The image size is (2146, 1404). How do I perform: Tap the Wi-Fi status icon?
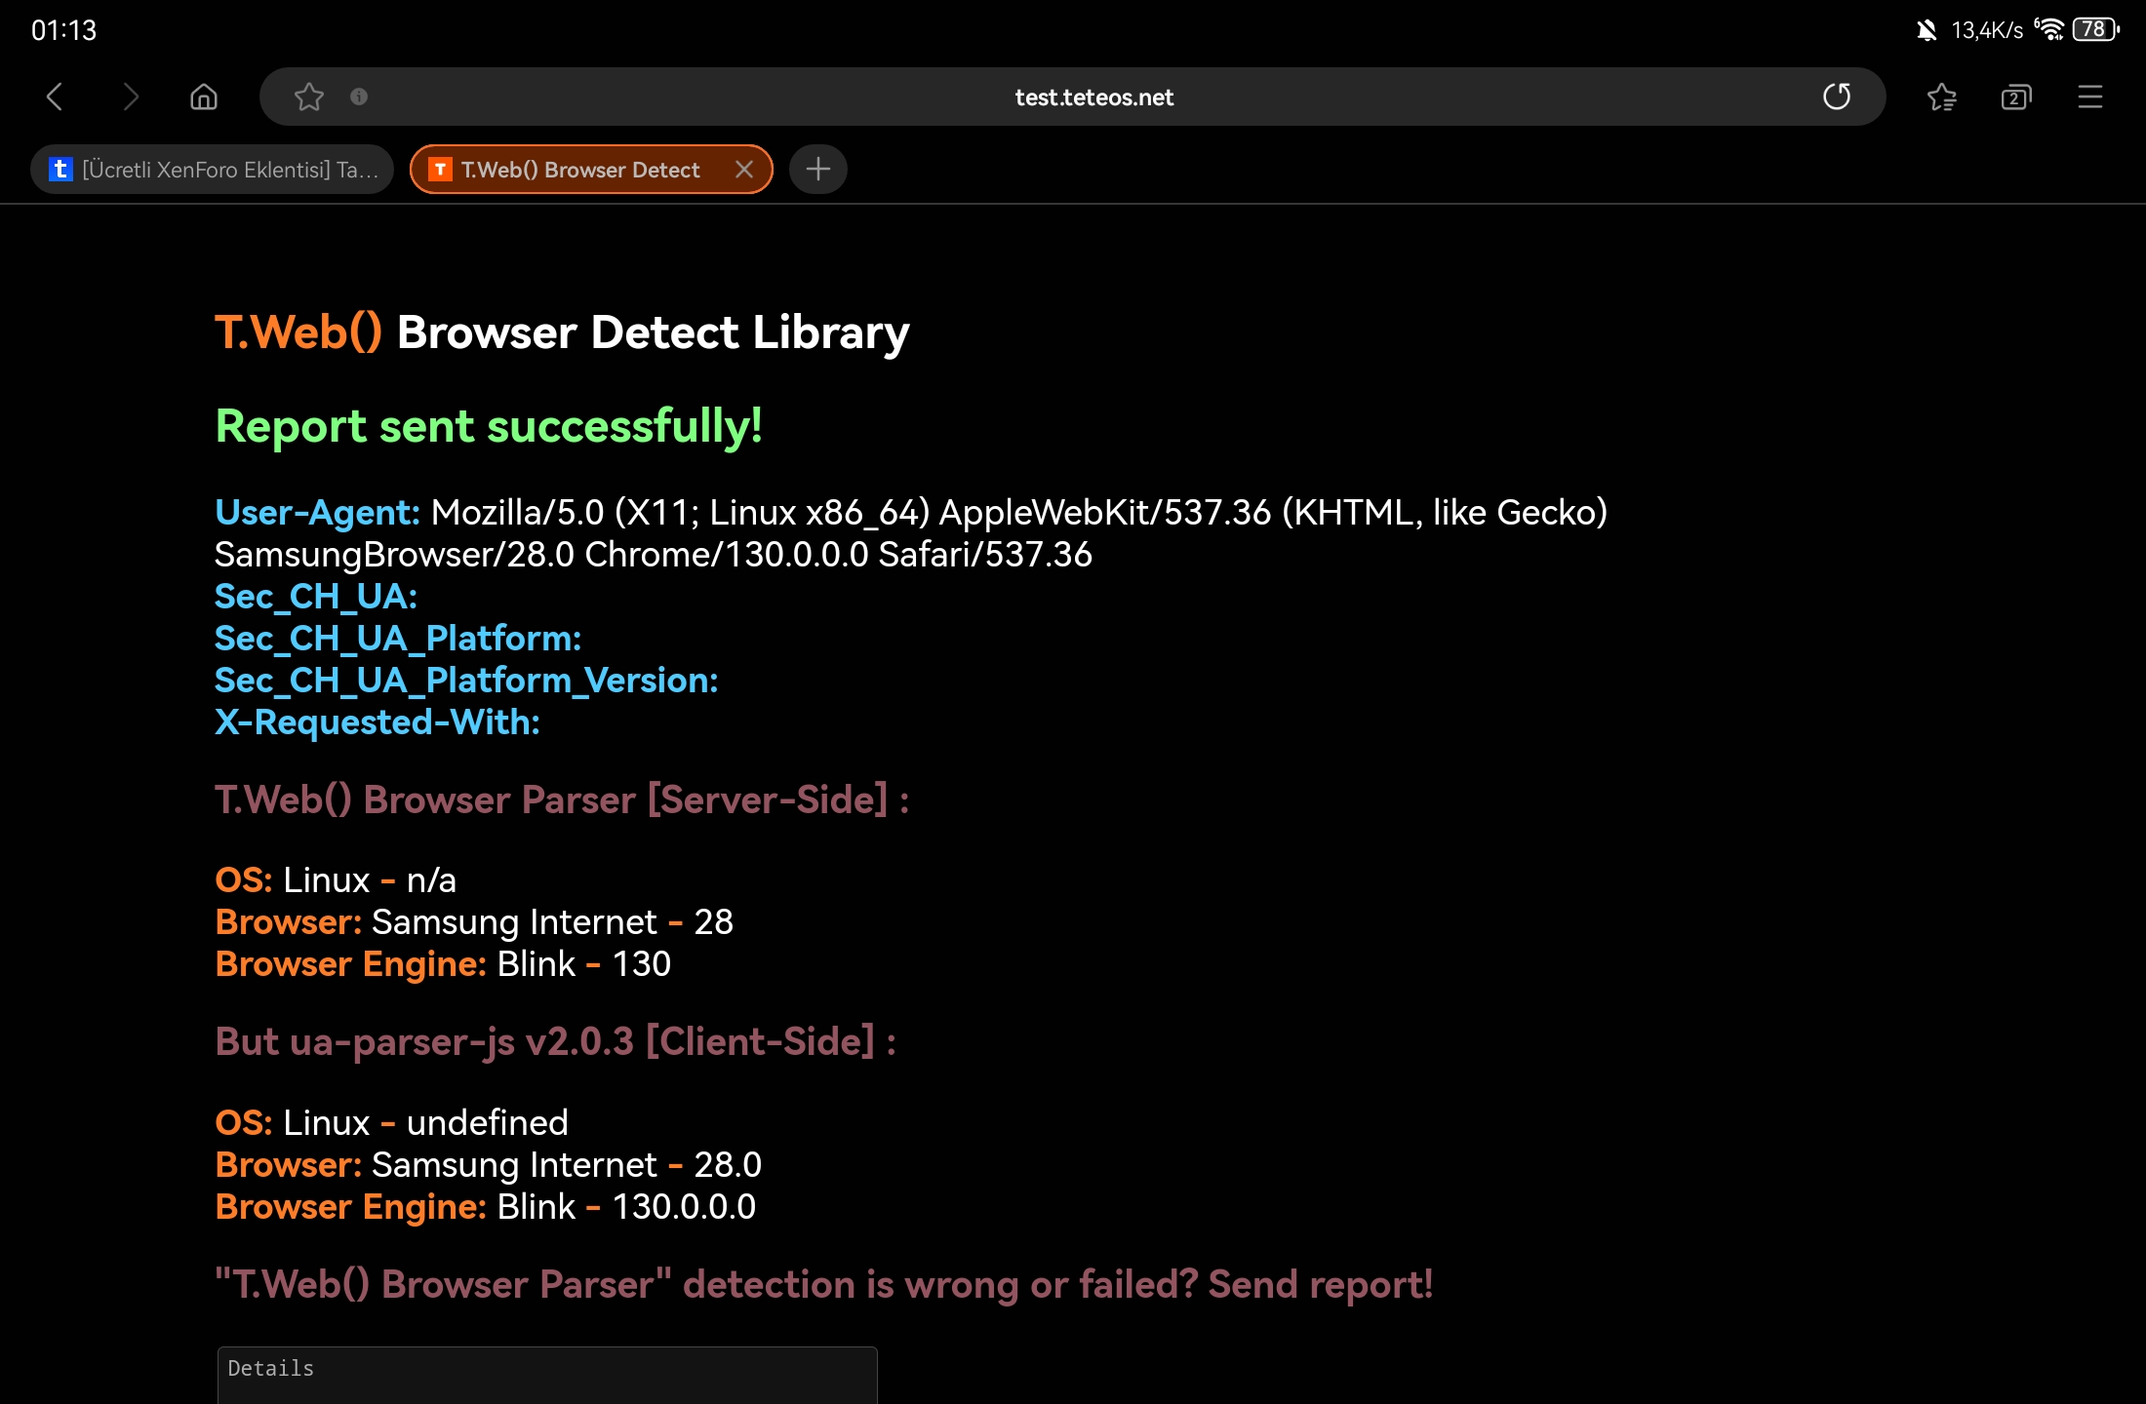coord(2049,29)
